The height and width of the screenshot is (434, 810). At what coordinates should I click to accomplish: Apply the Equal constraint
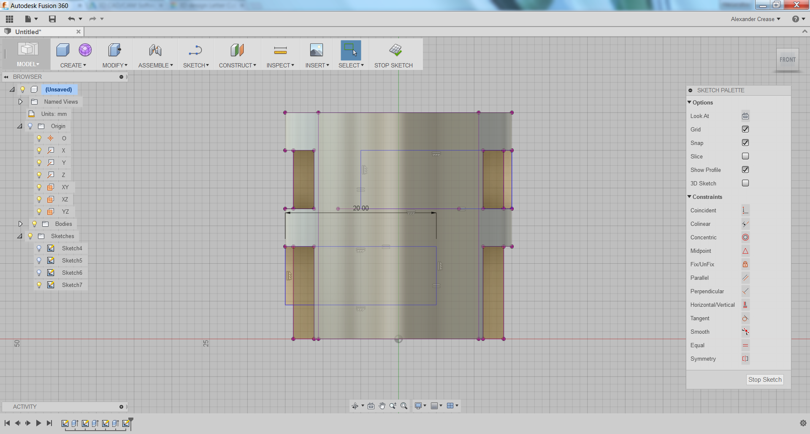pyautogui.click(x=745, y=345)
